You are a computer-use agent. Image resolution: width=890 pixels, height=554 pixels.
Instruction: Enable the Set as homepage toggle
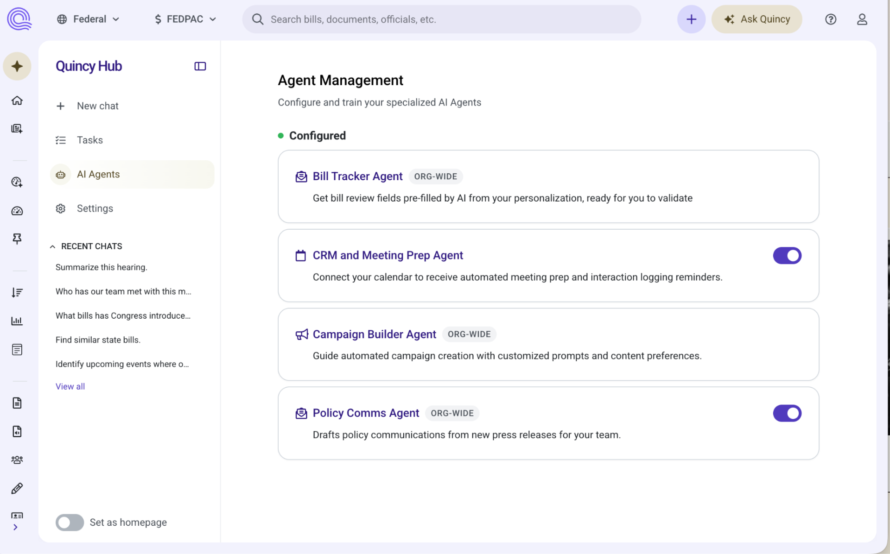coord(70,523)
